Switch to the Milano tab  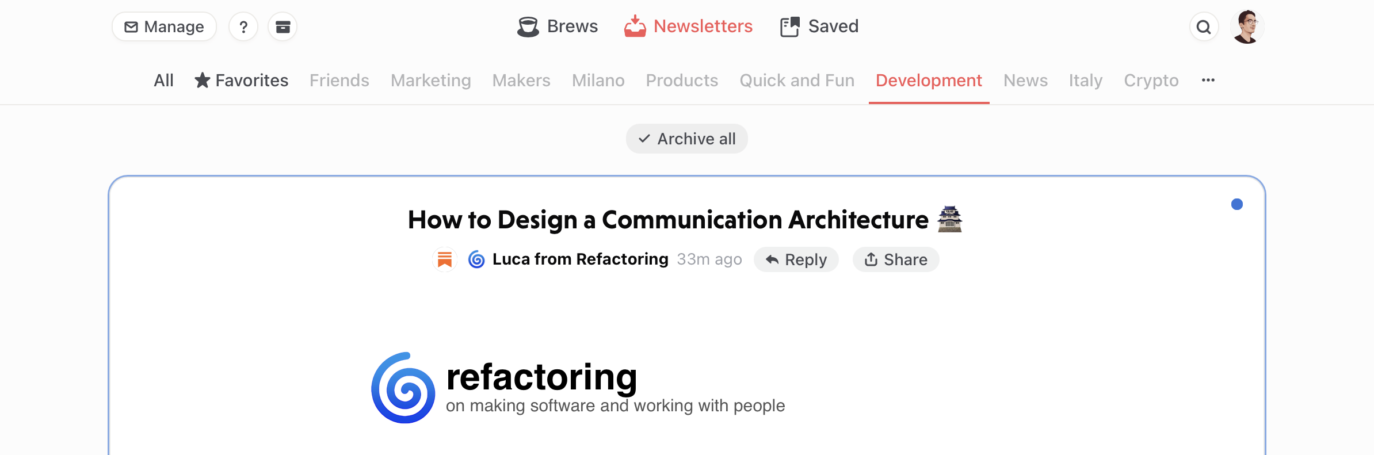598,81
